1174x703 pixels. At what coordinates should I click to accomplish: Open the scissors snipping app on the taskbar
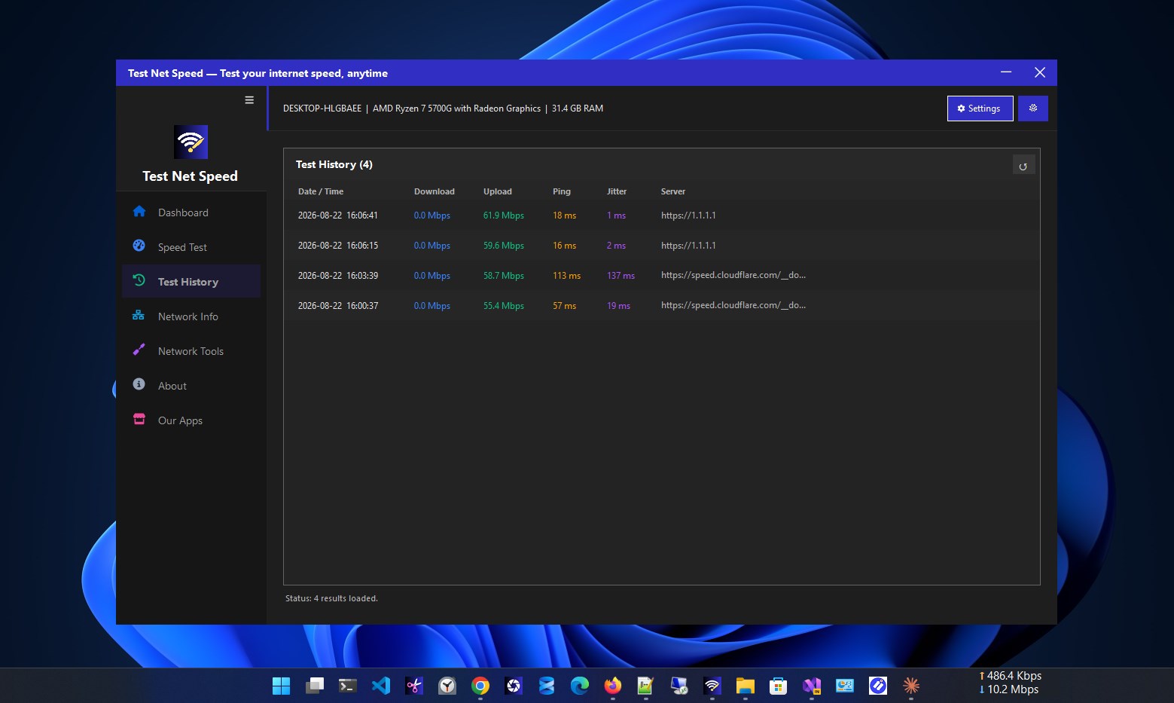pyautogui.click(x=414, y=686)
